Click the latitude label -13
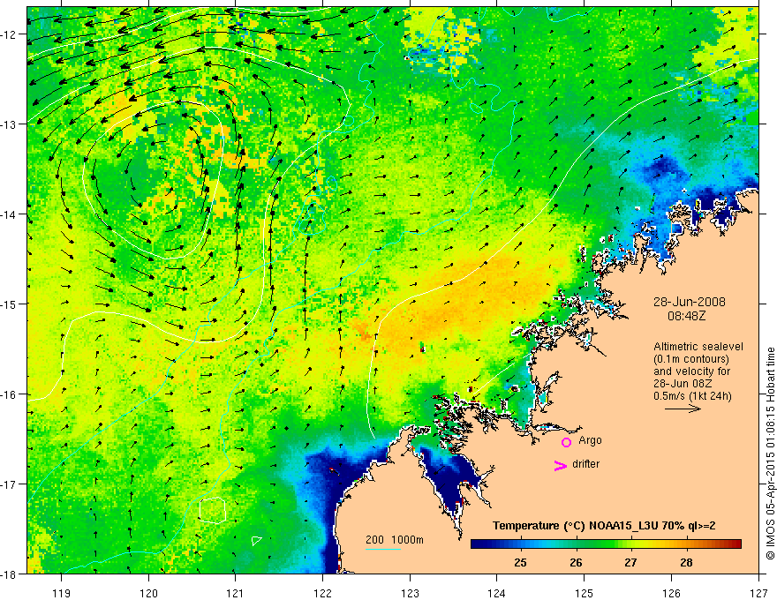This screenshot has height=600, width=777. point(9,124)
